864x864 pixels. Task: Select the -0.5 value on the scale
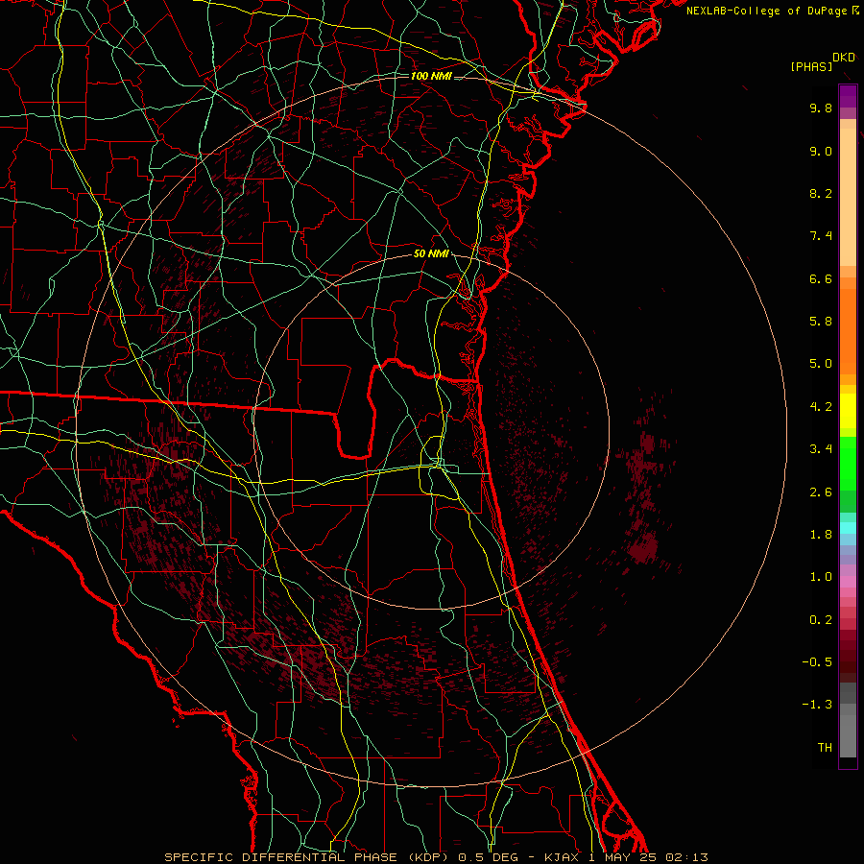(x=817, y=662)
